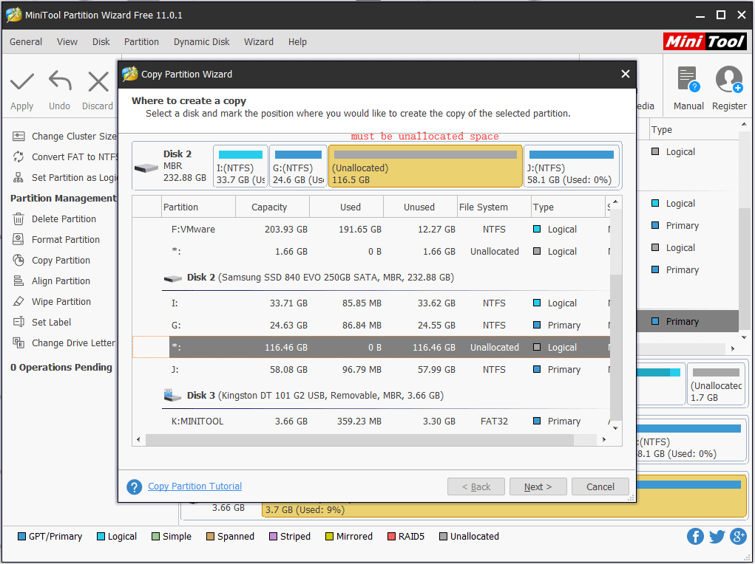Click the Register user icon
The image size is (755, 564).
pos(729,79)
